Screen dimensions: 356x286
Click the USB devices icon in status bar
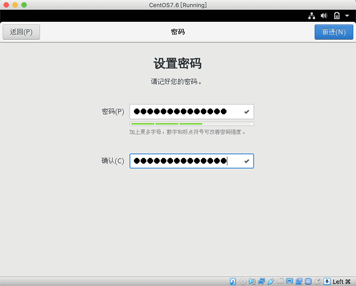click(x=271, y=281)
